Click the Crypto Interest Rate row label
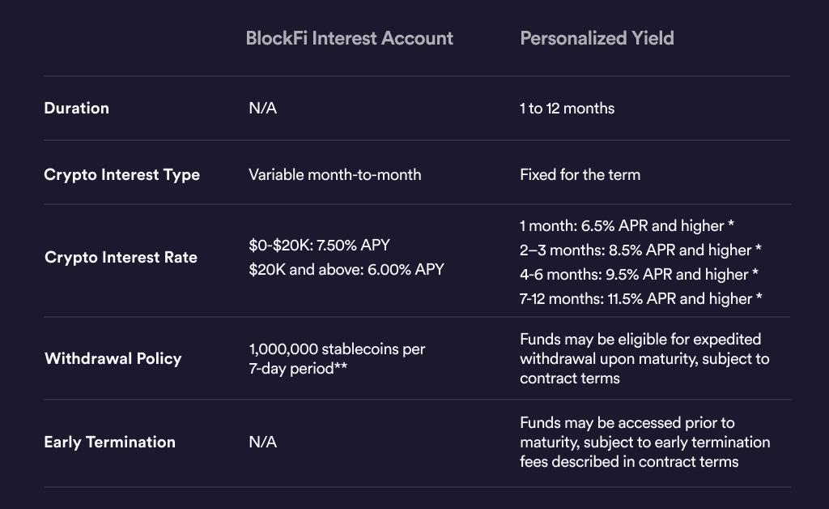The height and width of the screenshot is (509, 829). click(x=121, y=258)
